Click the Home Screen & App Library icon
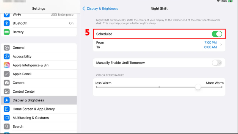Image resolution: width=238 pixels, height=134 pixels. pyautogui.click(x=7, y=109)
